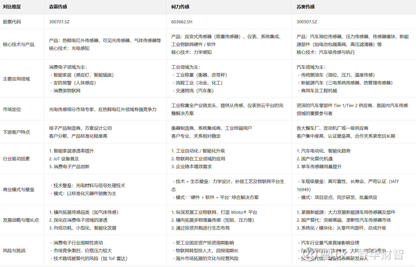Click the line "模式：项目定点、同步研发、批量供应"
416x267 pixels.
[337, 198]
